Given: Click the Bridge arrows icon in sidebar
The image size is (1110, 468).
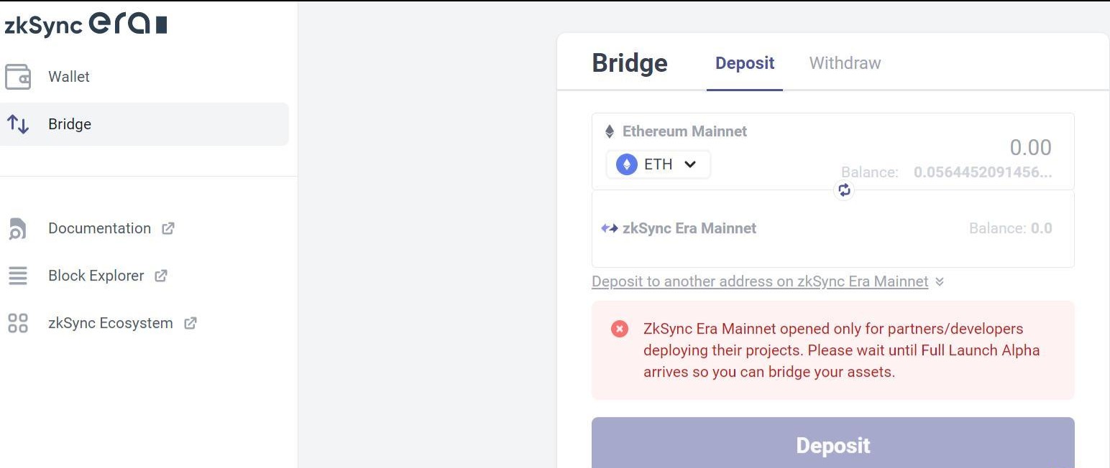Looking at the screenshot, I should coord(18,124).
